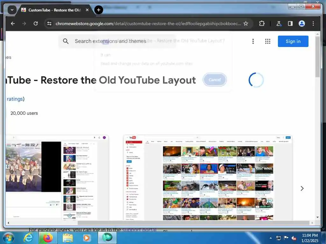Open the Extensions puzzle icon
This screenshot has height=244, width=326.
[262, 24]
